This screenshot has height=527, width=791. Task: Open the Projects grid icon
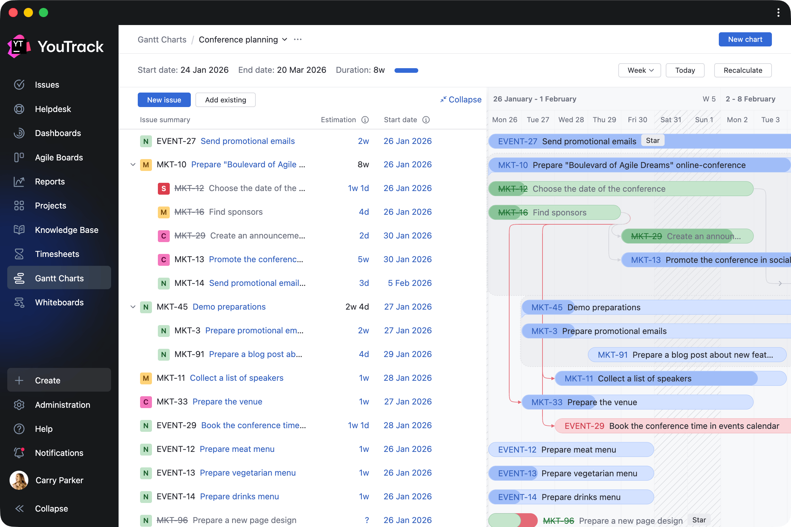[x=19, y=206]
